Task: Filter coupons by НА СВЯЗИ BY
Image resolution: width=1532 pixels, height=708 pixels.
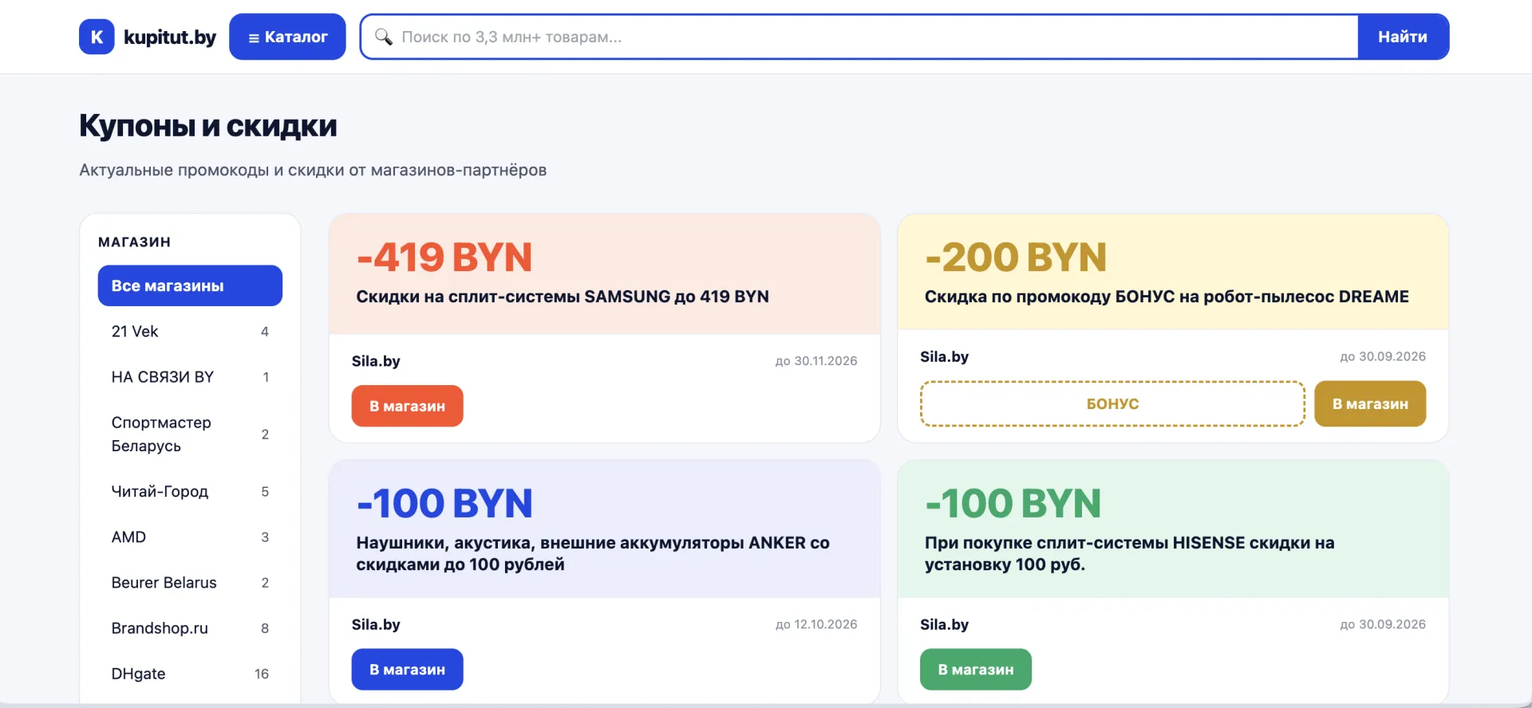Action: (190, 376)
